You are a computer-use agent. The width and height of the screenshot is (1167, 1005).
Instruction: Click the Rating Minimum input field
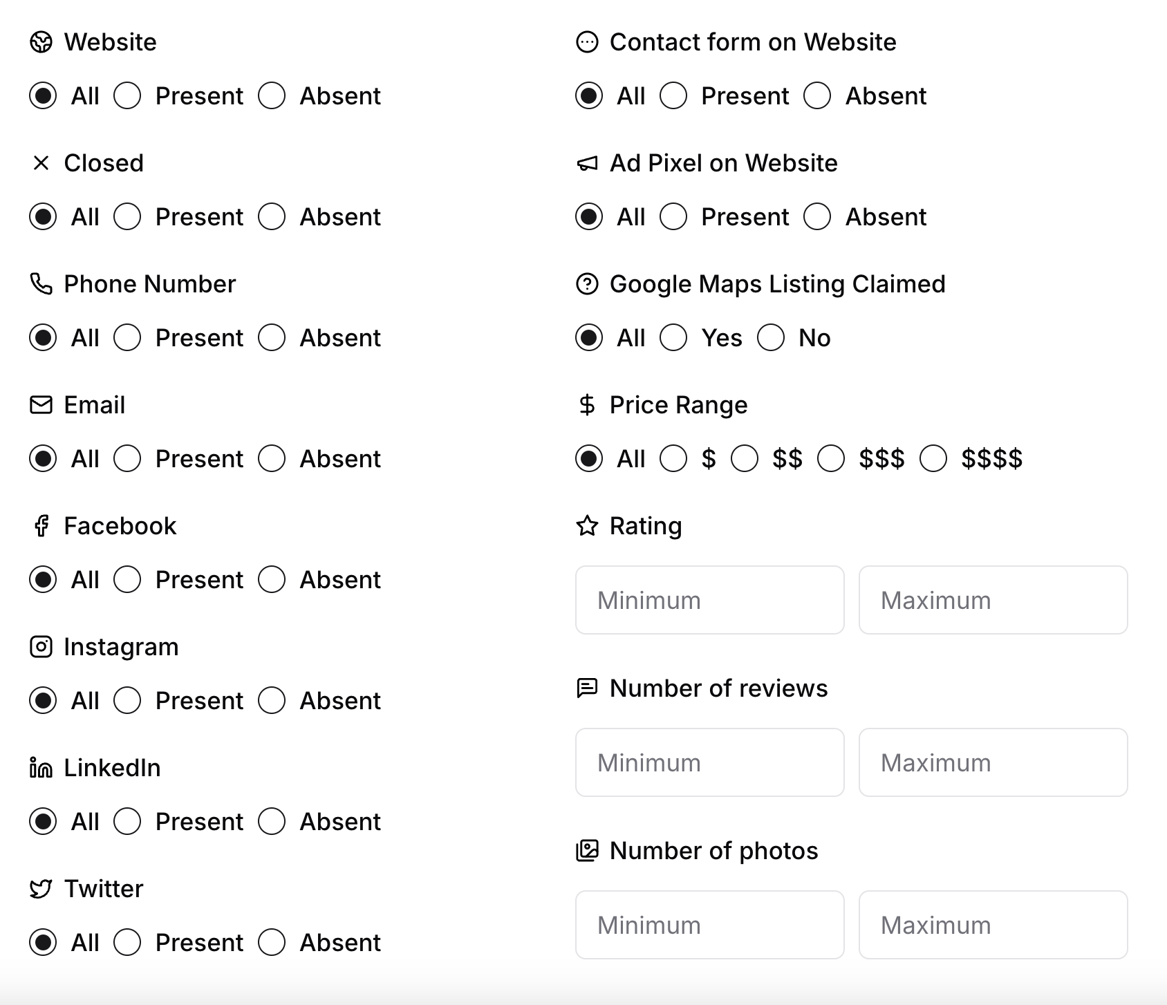710,600
